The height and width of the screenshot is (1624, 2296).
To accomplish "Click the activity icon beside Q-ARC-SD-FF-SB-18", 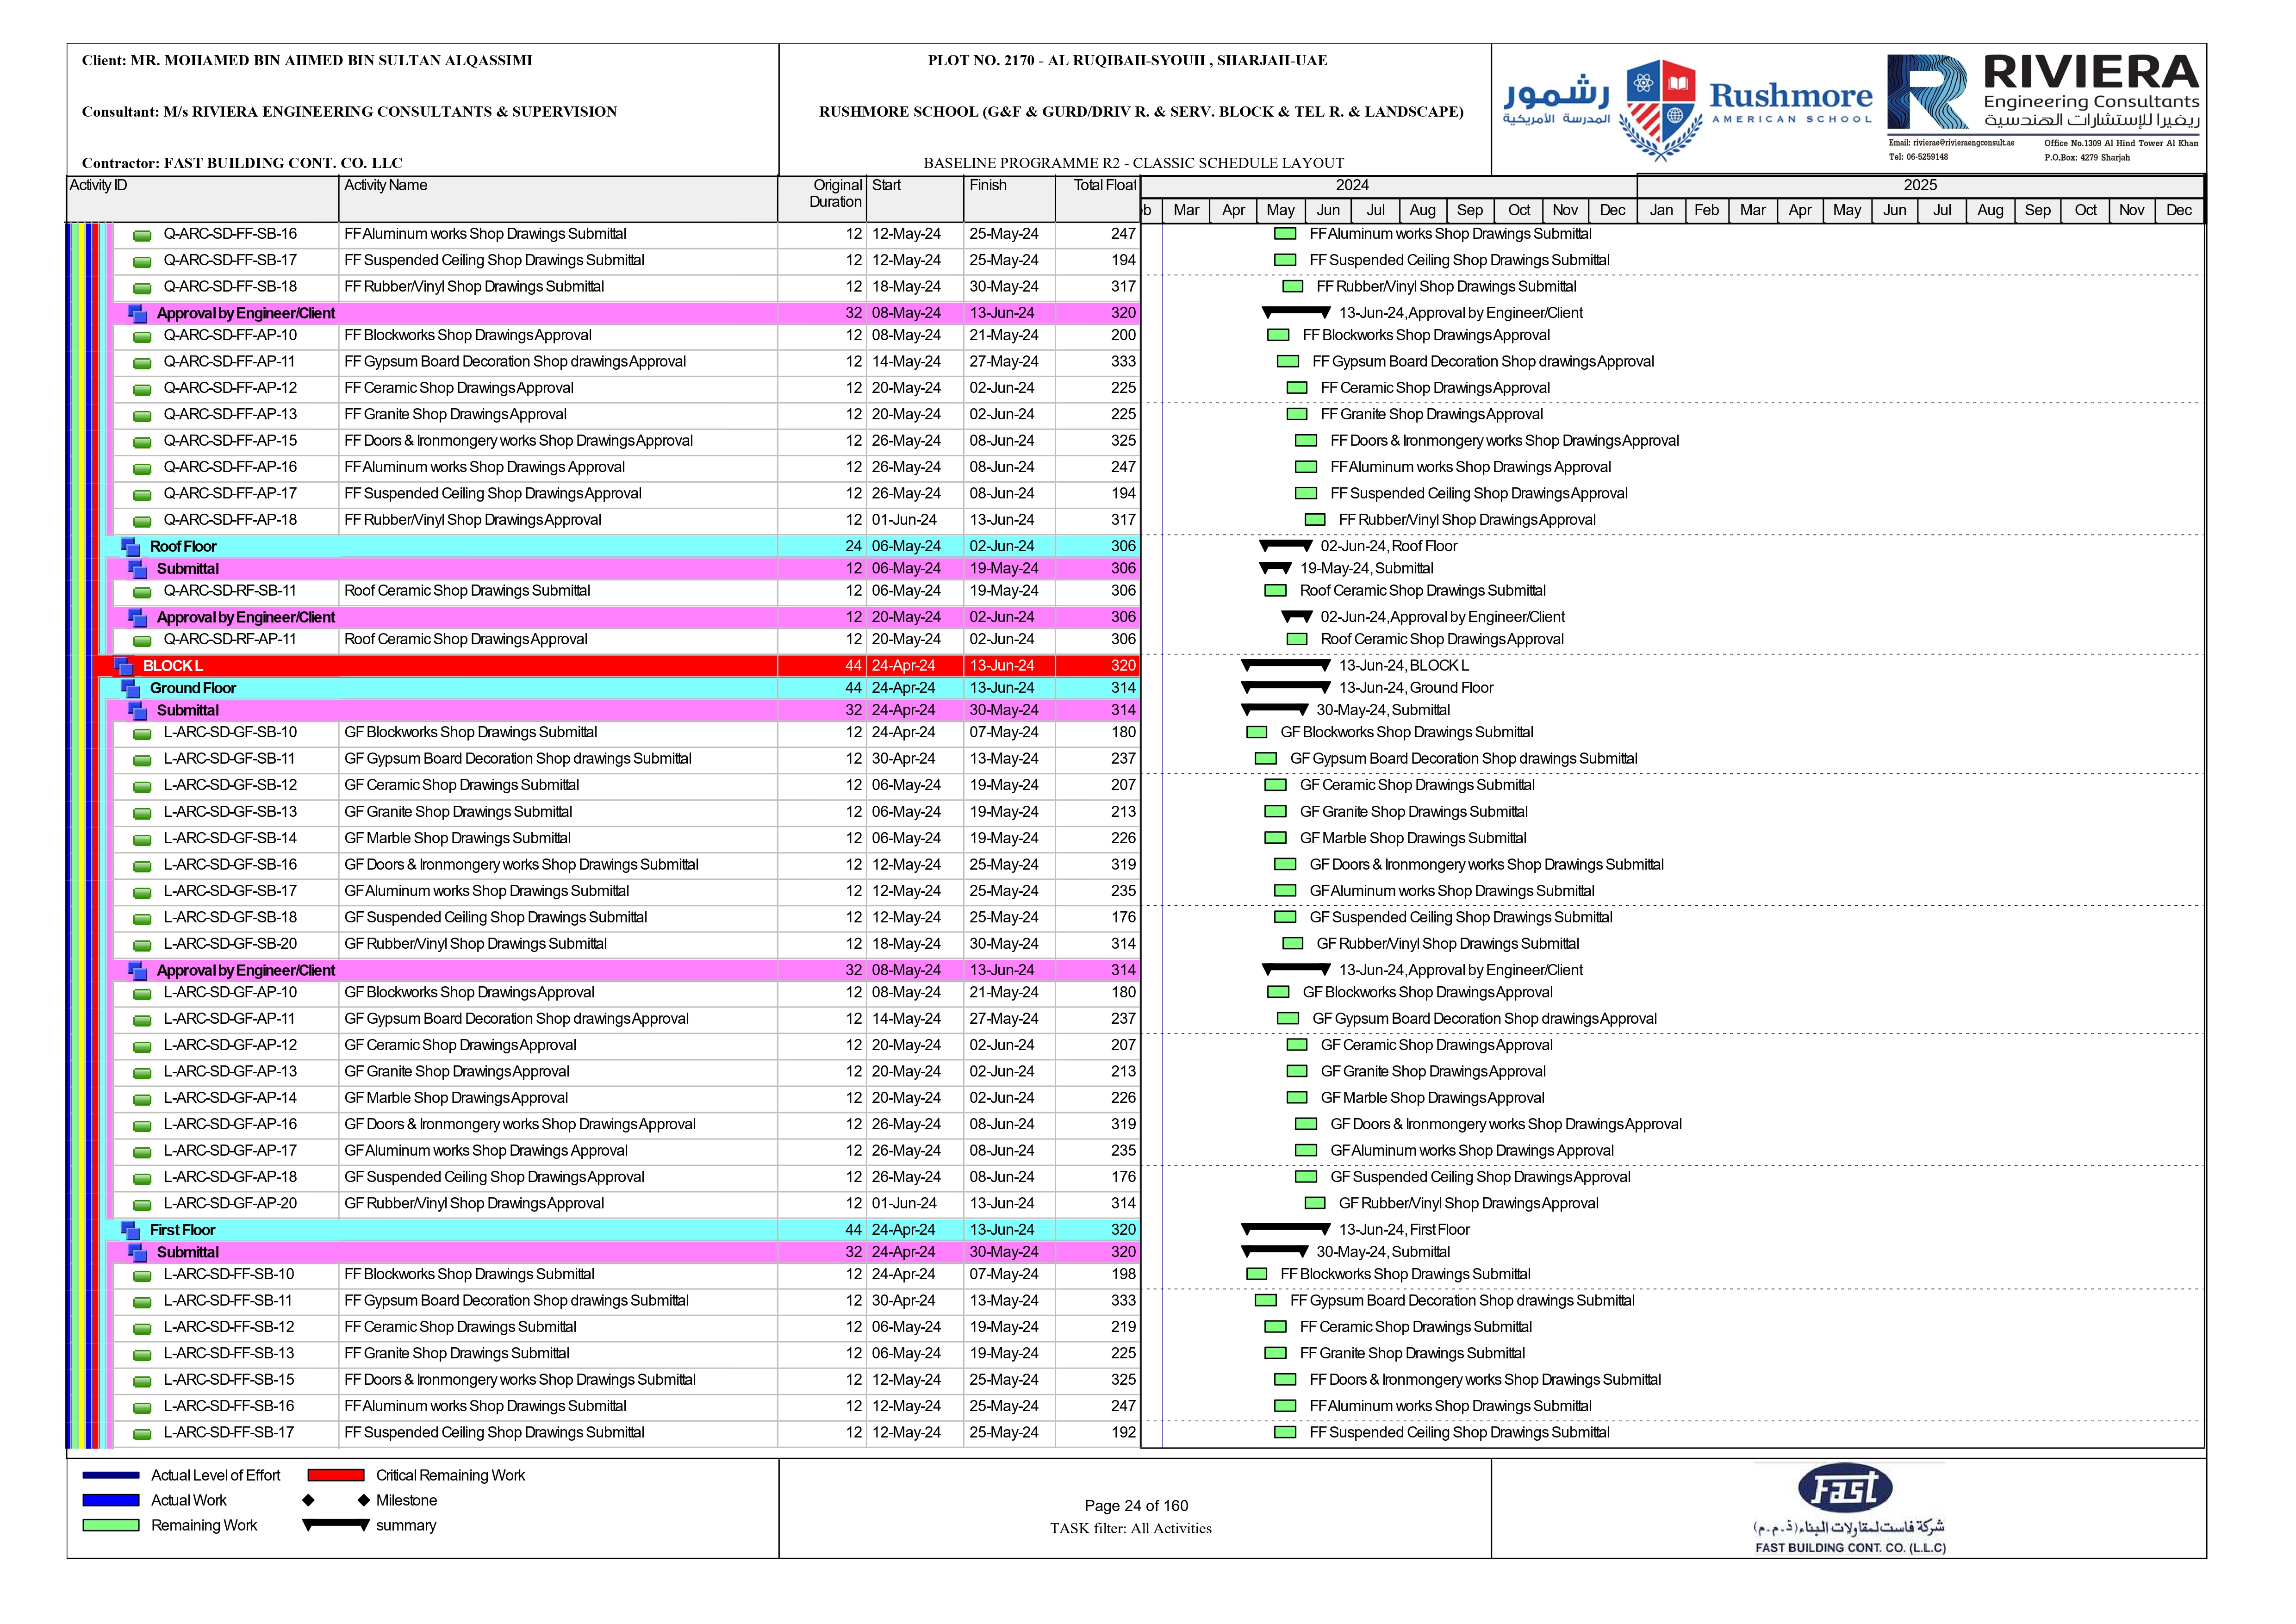I will (x=143, y=288).
